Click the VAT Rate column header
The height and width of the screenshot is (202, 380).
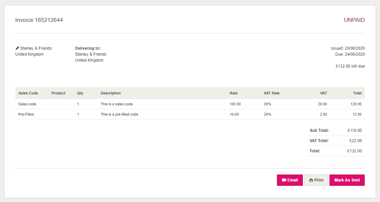point(272,93)
